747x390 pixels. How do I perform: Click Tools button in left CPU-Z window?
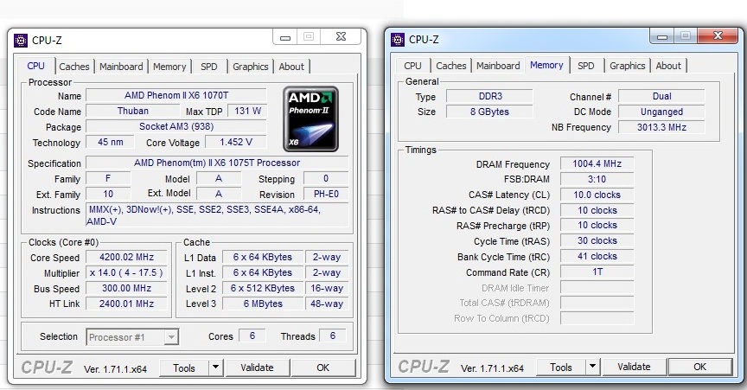coord(184,368)
